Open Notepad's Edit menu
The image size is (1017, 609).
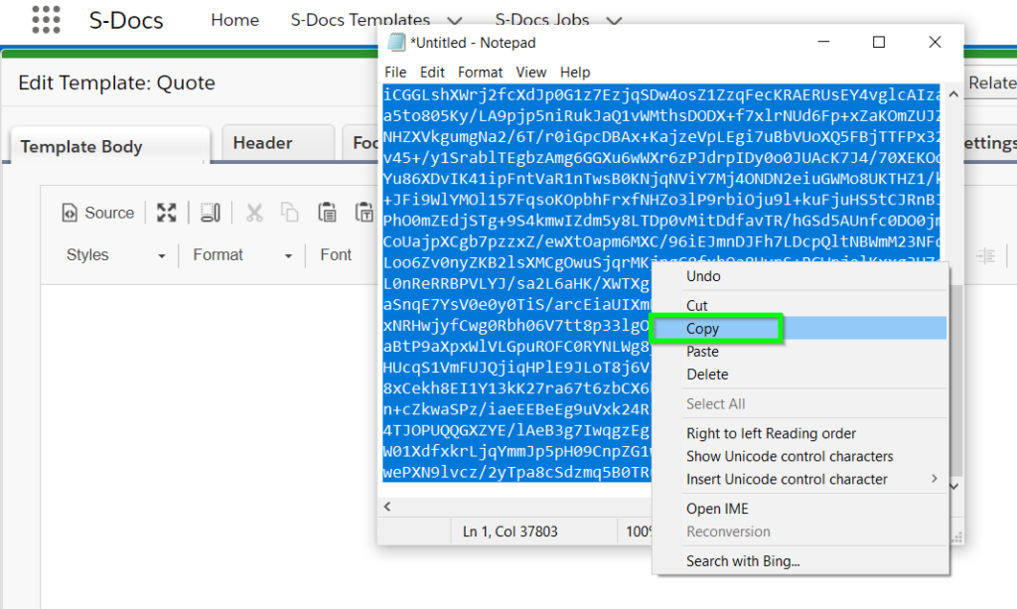coord(431,72)
